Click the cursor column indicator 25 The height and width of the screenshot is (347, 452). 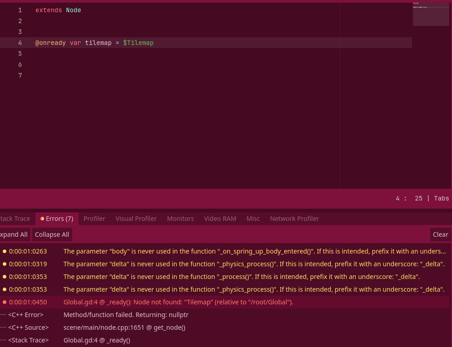tap(418, 198)
